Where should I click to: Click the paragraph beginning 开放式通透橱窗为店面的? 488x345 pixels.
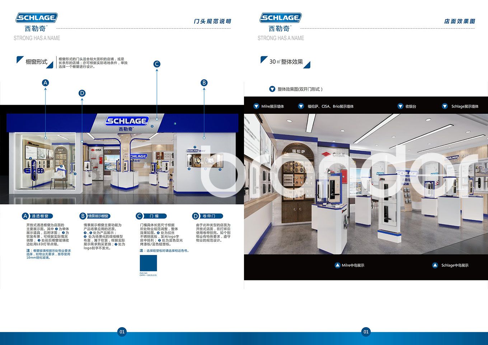pyautogui.click(x=48, y=235)
